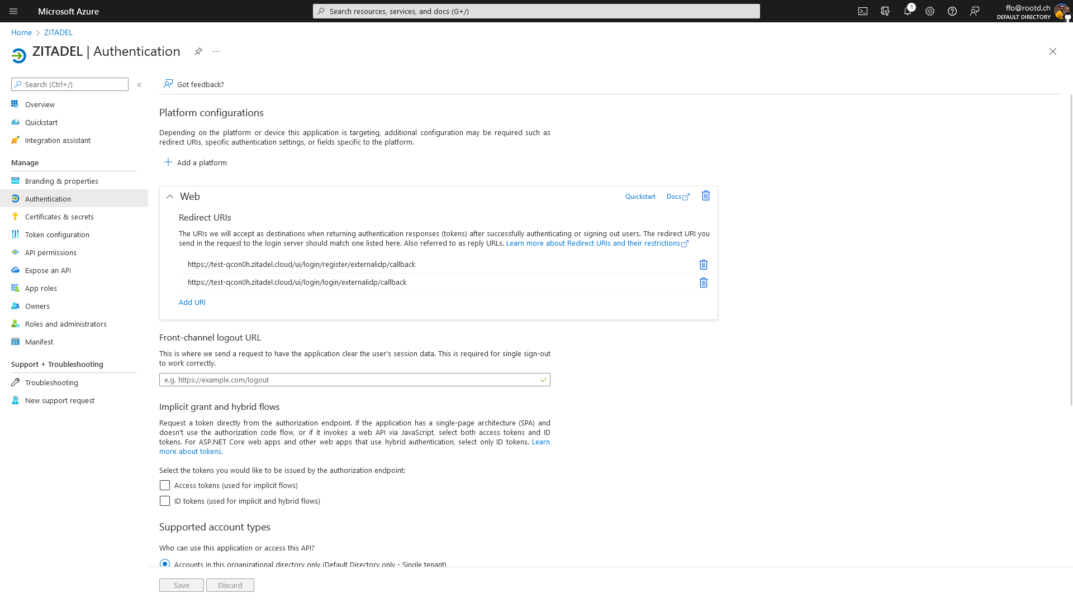Delete the register/externalidp/callback URI
The width and height of the screenshot is (1073, 603).
tap(704, 265)
